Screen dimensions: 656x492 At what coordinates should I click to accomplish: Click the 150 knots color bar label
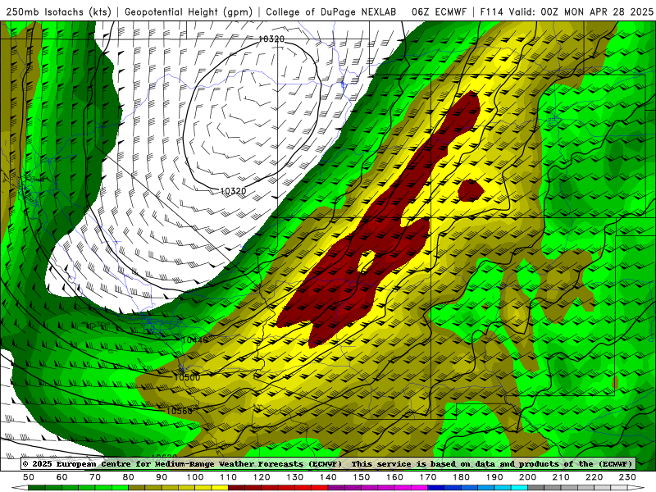click(x=362, y=477)
